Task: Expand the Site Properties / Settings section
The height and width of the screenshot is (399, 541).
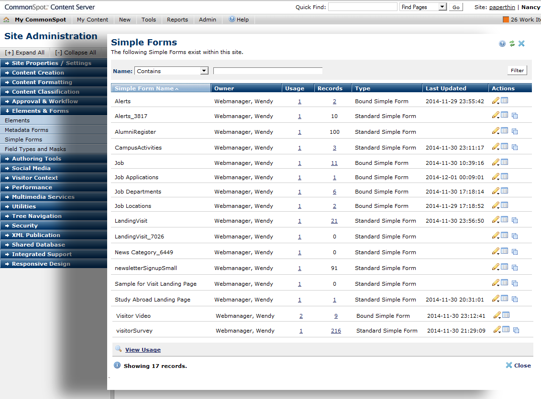Action: pos(54,63)
